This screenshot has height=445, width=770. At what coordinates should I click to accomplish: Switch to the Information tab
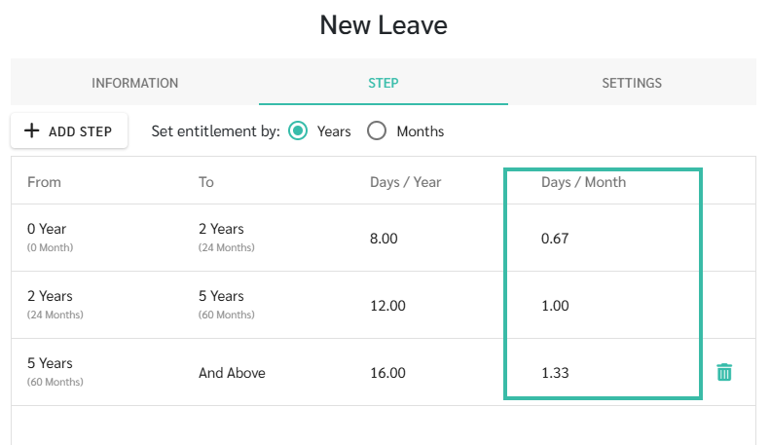[x=135, y=83]
